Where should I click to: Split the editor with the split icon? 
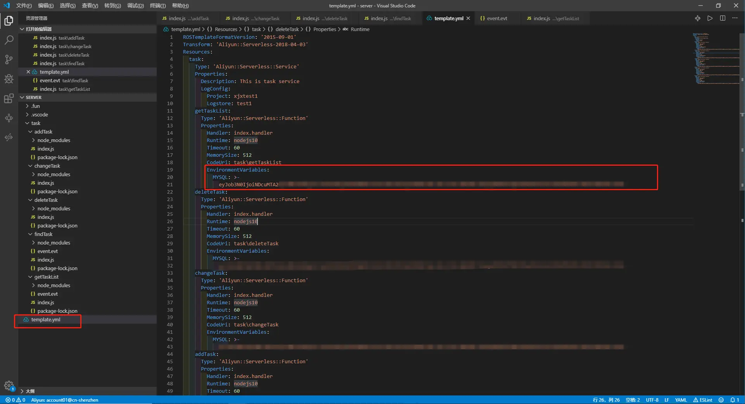(x=723, y=18)
